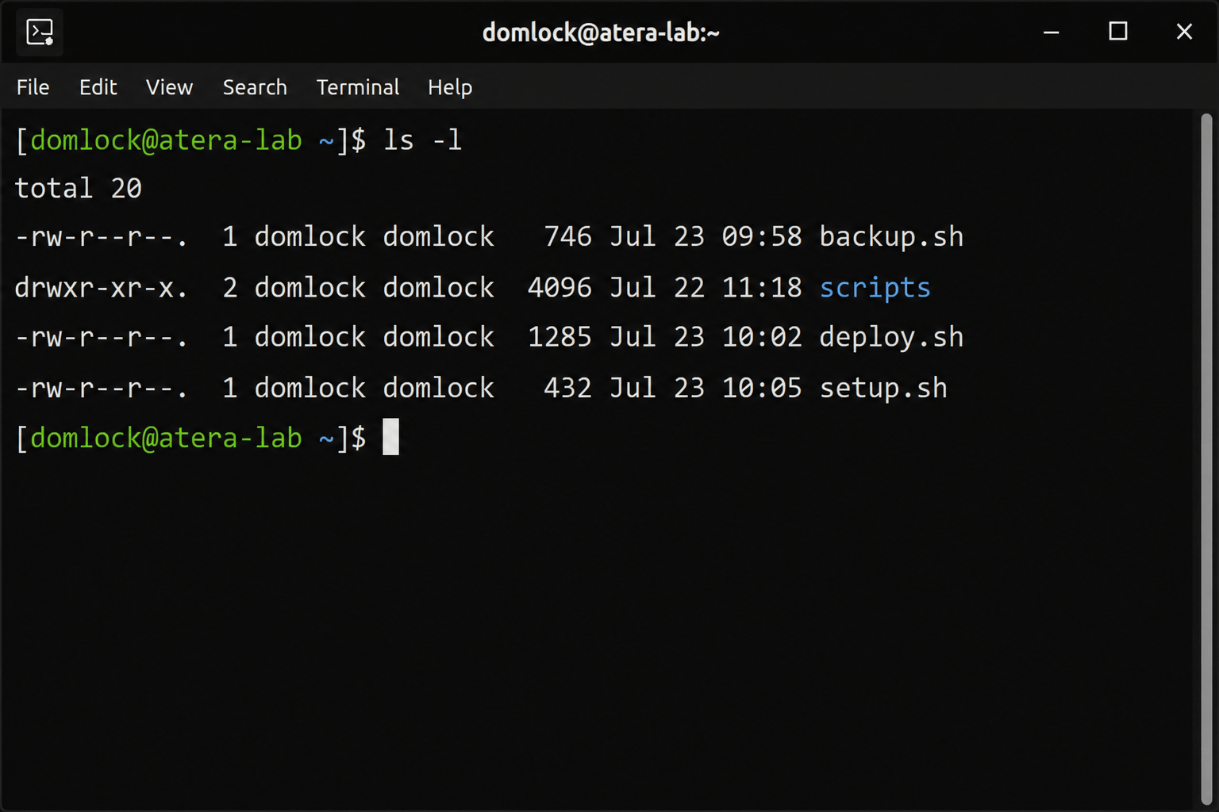Click the timestamp 11:18

(762, 288)
